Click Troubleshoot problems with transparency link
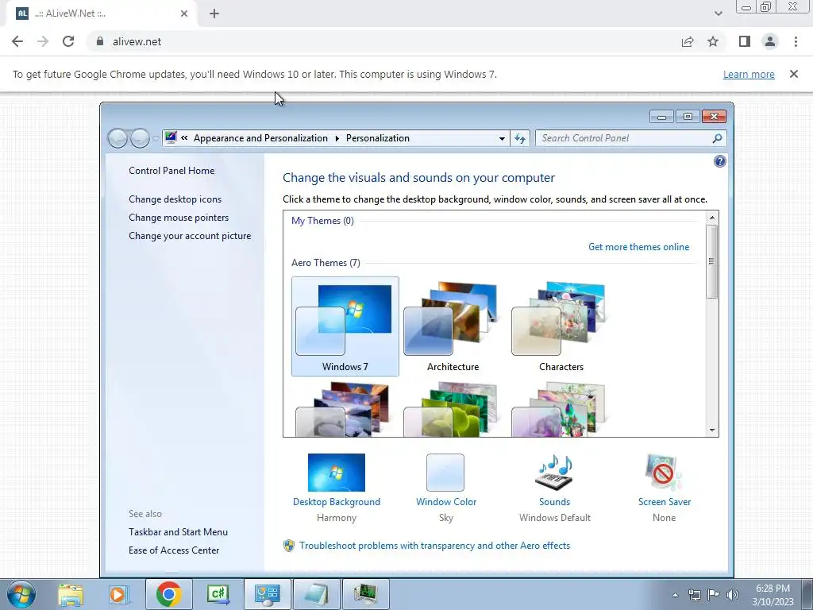 [x=434, y=545]
